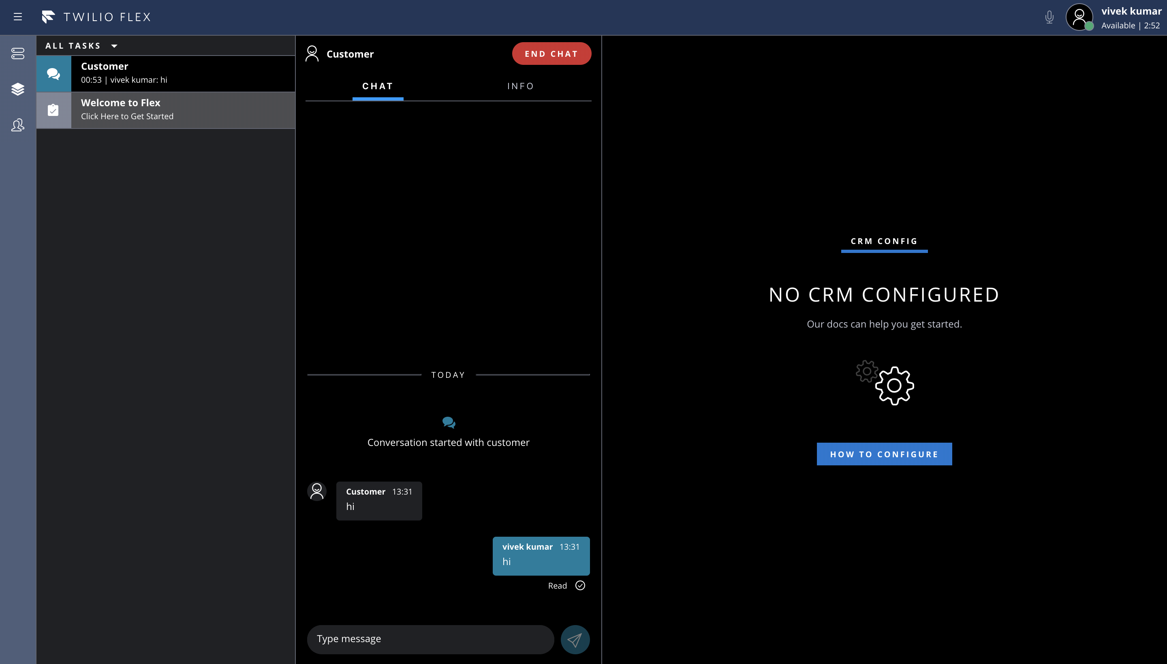Click the TWILIO FLEX title text

click(x=107, y=17)
